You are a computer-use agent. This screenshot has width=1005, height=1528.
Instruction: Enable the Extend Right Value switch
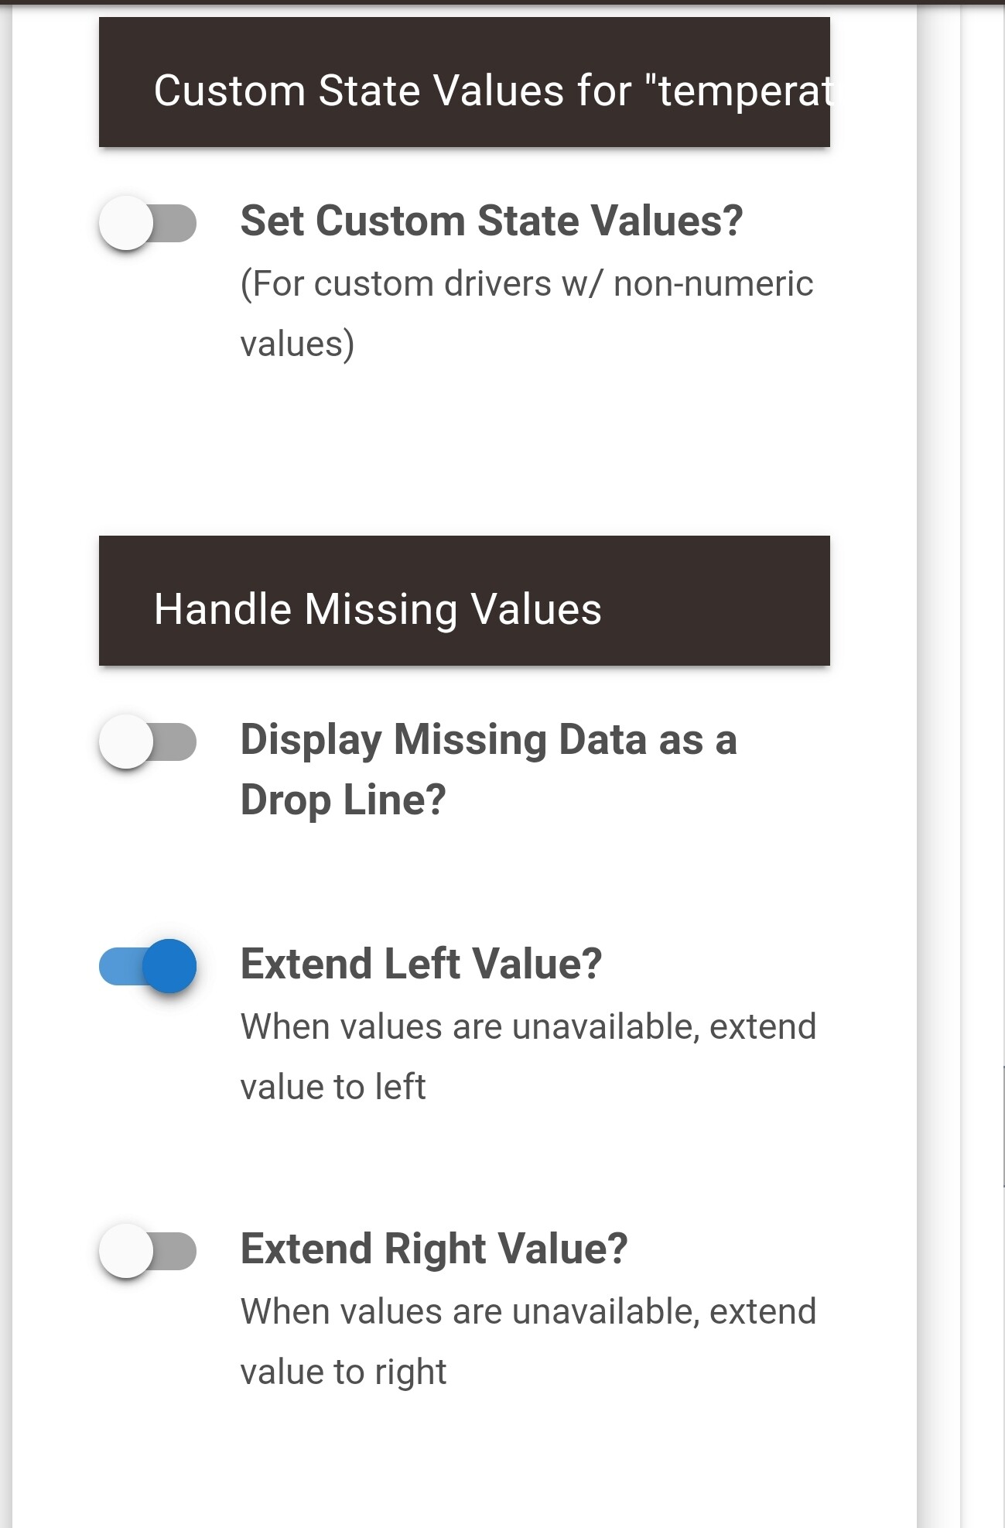[x=147, y=1251]
